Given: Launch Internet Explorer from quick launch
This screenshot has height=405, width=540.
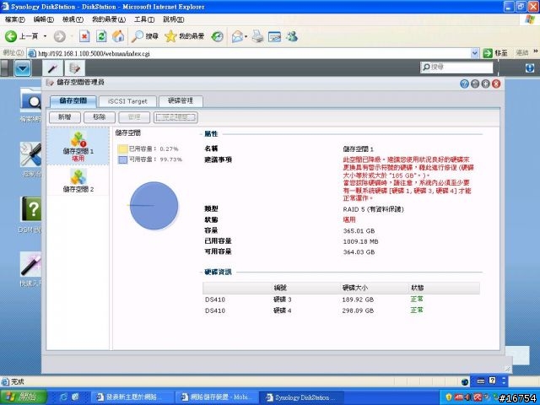Looking at the screenshot, I should coord(64,397).
